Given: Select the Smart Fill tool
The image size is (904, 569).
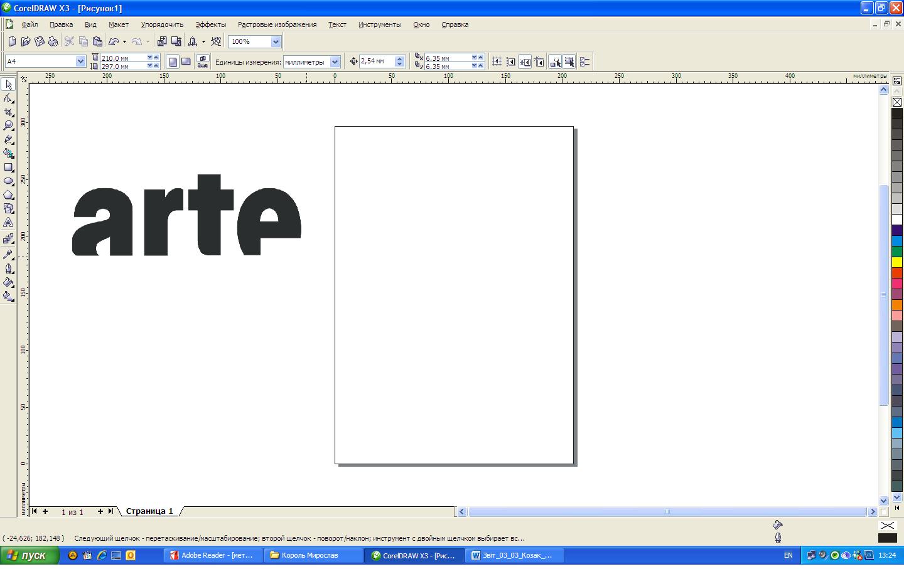Looking at the screenshot, I should [x=8, y=154].
